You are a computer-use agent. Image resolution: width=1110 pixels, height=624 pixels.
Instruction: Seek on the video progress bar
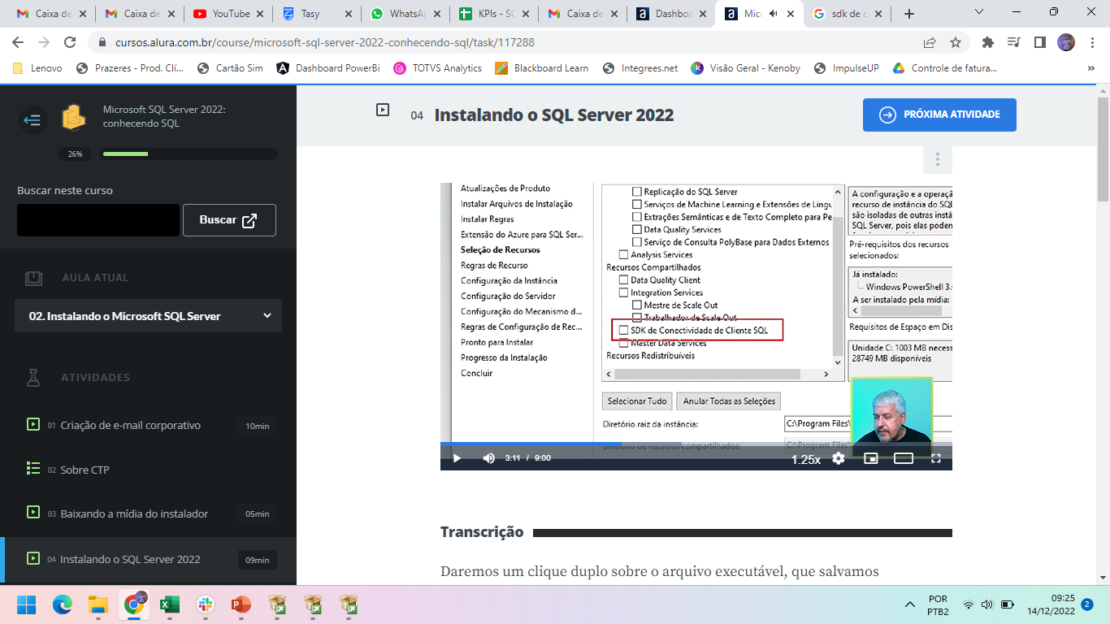(x=696, y=444)
